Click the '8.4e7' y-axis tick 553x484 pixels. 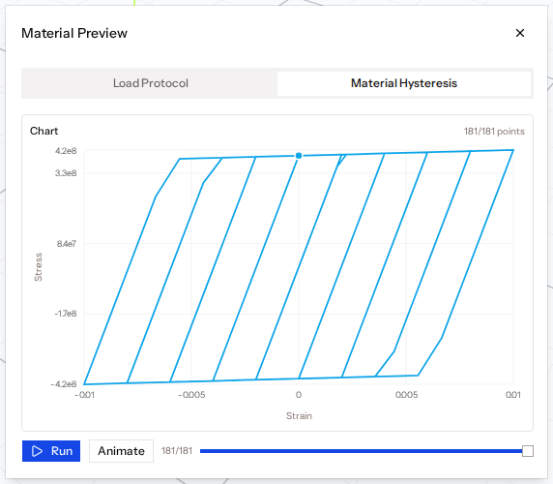(67, 244)
